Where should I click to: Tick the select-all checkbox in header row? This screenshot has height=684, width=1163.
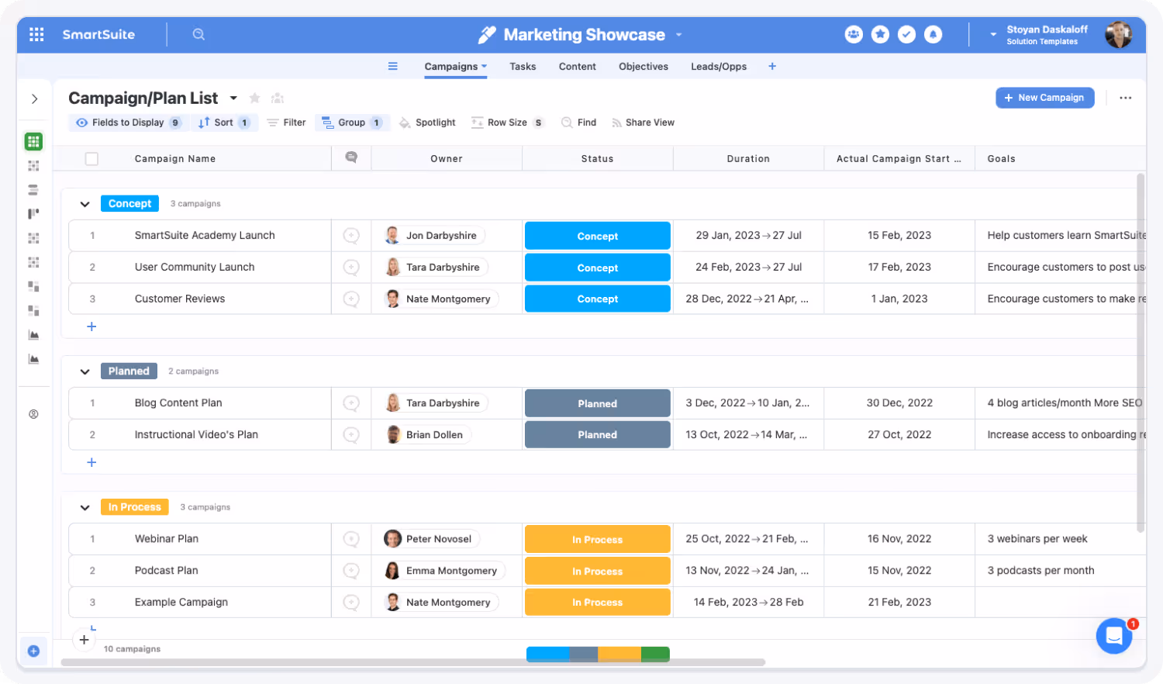[91, 159]
